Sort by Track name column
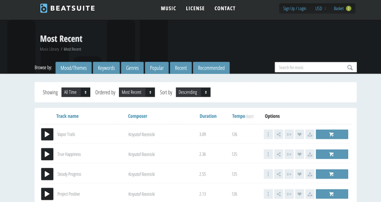The width and height of the screenshot is (381, 202). [67, 116]
